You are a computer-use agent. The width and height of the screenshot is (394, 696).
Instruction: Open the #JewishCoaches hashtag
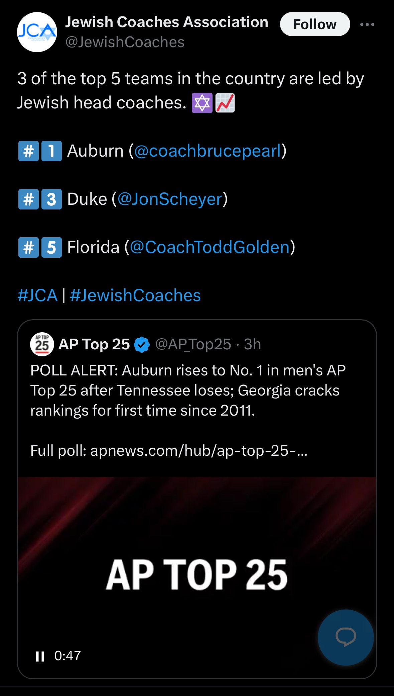(135, 295)
